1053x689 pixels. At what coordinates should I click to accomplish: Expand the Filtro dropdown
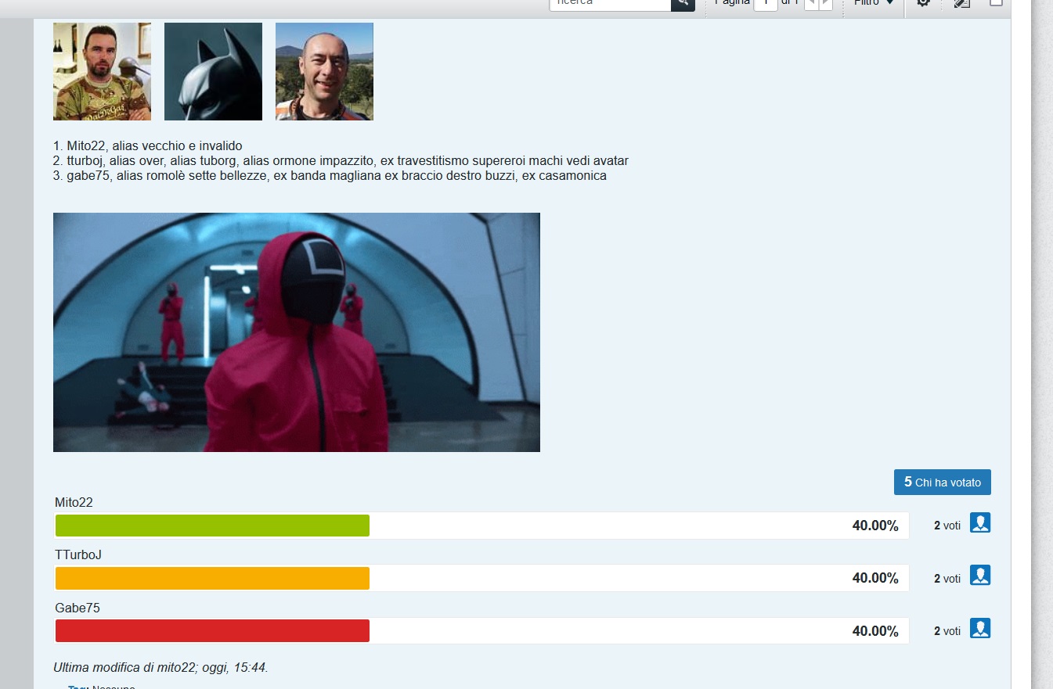[x=873, y=3]
